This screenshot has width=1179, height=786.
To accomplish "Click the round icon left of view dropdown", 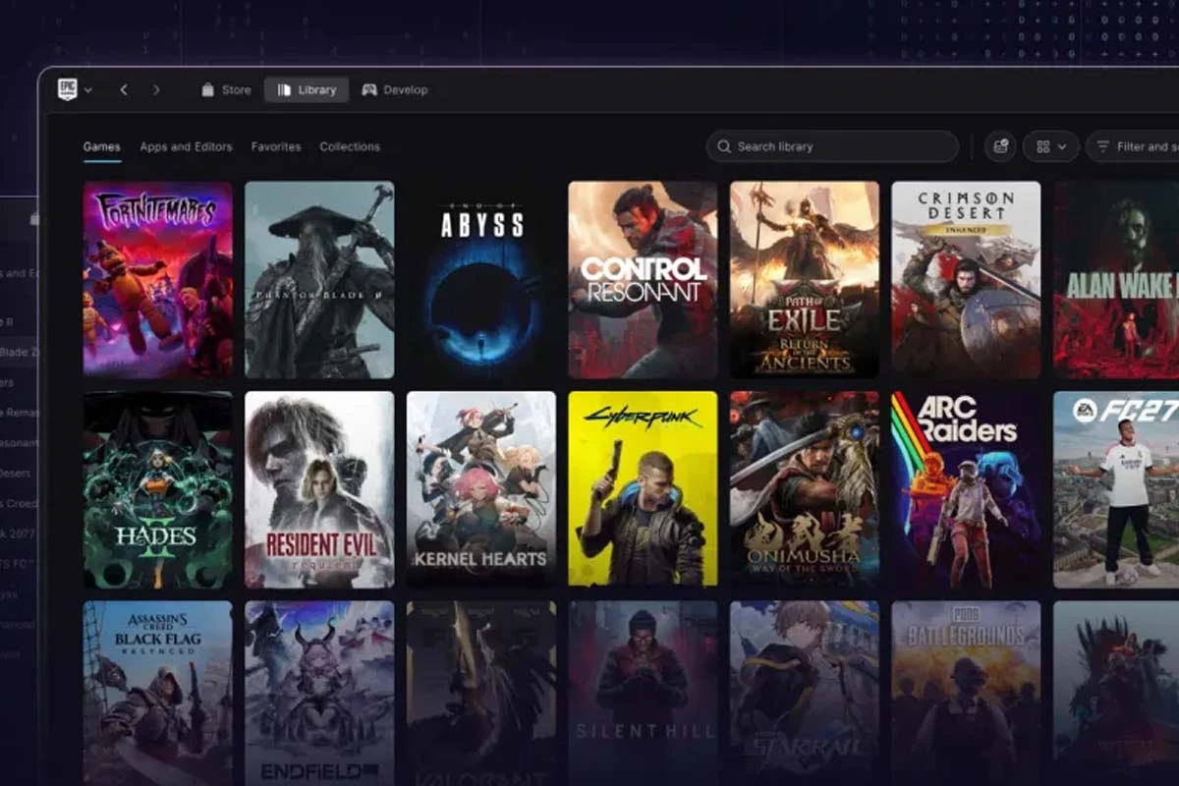I will tap(1000, 146).
